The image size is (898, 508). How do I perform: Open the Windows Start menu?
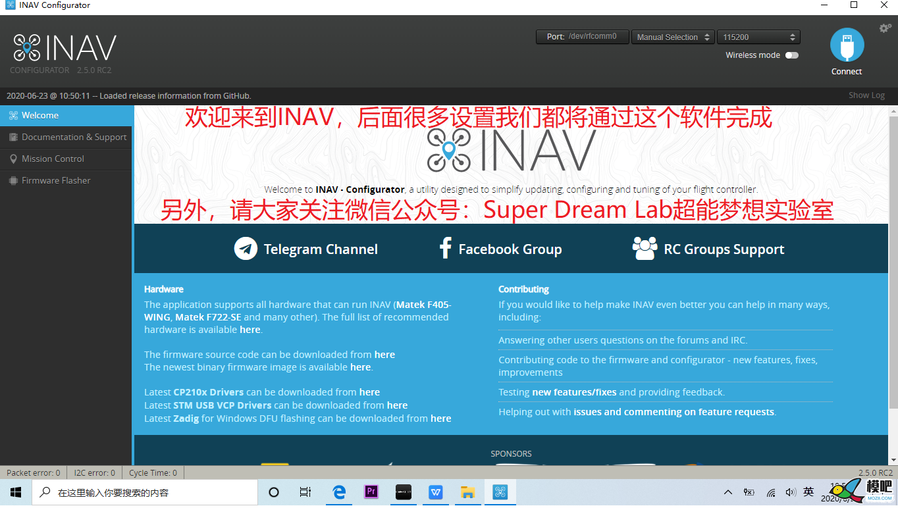click(x=16, y=492)
